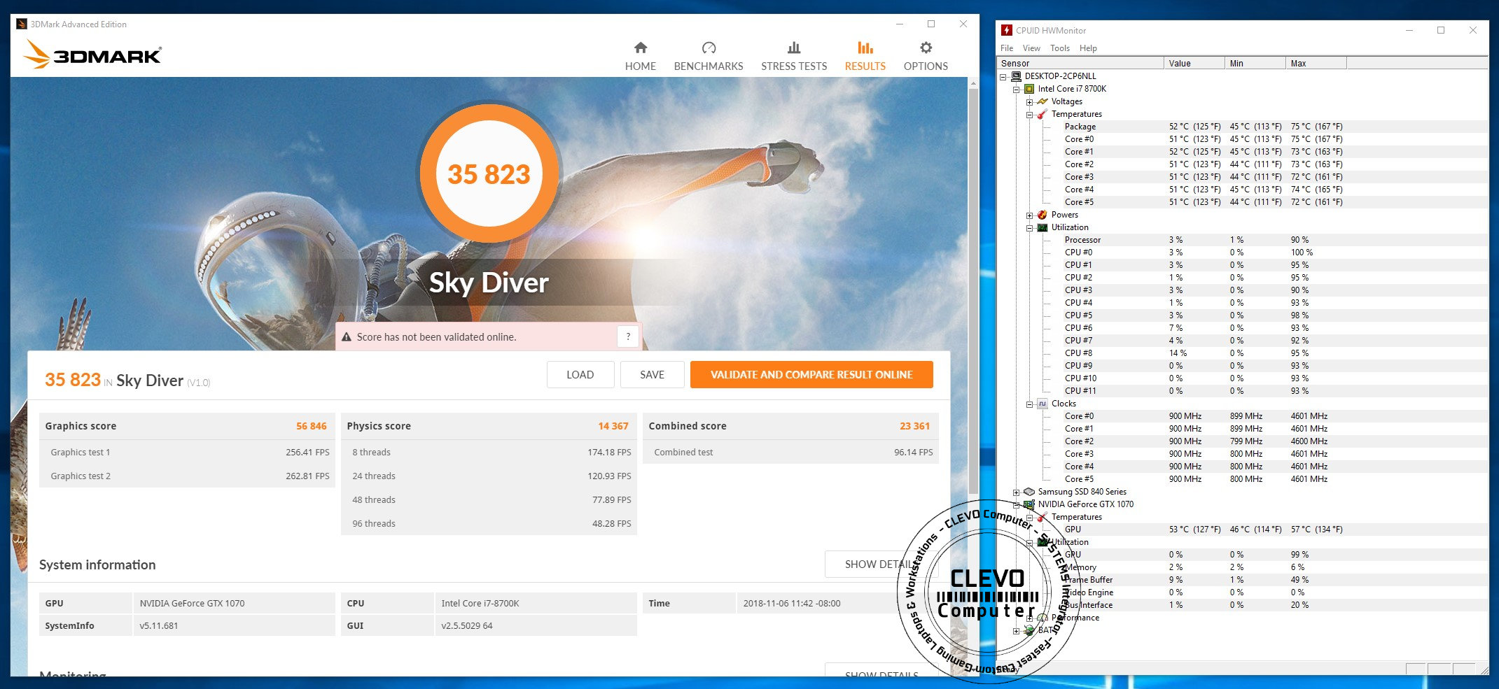Select the RESULTS tab
Image resolution: width=1499 pixels, height=689 pixels.
(x=865, y=57)
